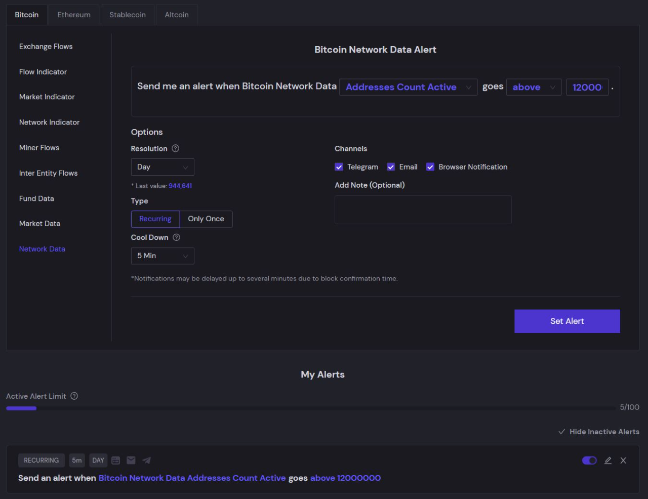Open Flow Indicator in sidebar
Image resolution: width=648 pixels, height=499 pixels.
(43, 72)
